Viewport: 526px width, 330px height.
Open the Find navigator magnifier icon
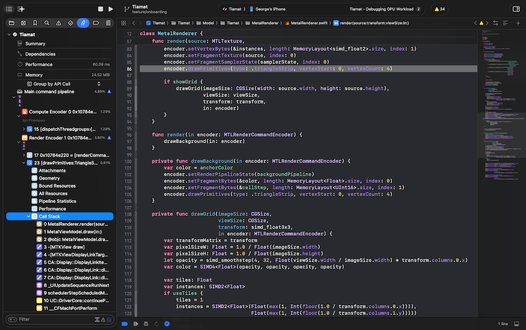47,23
